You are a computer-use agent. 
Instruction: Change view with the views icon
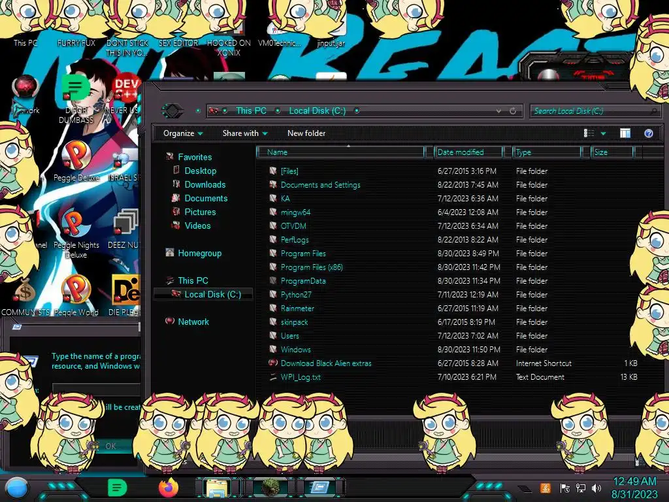pos(589,133)
